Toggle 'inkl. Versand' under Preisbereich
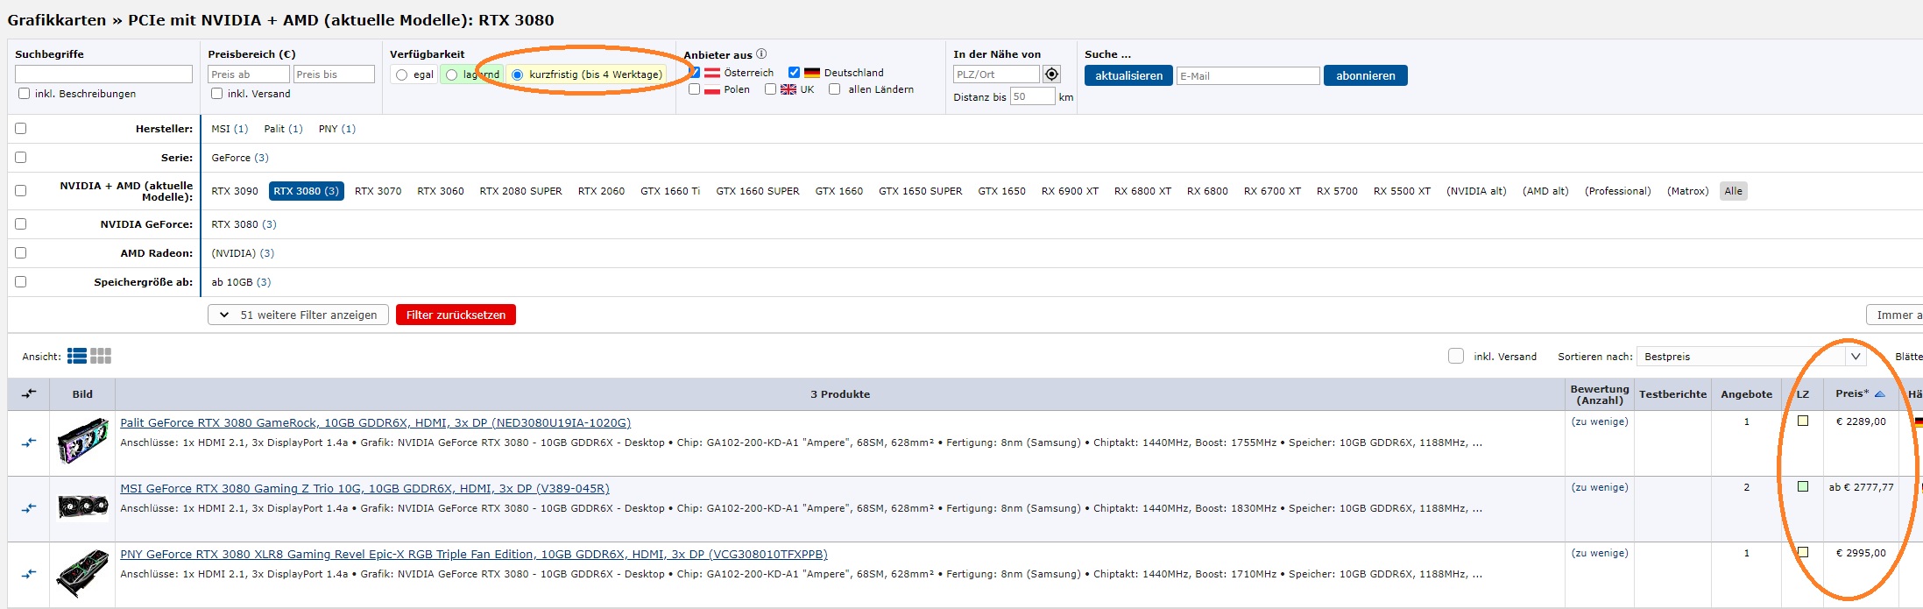The width and height of the screenshot is (1923, 609). 216,93
